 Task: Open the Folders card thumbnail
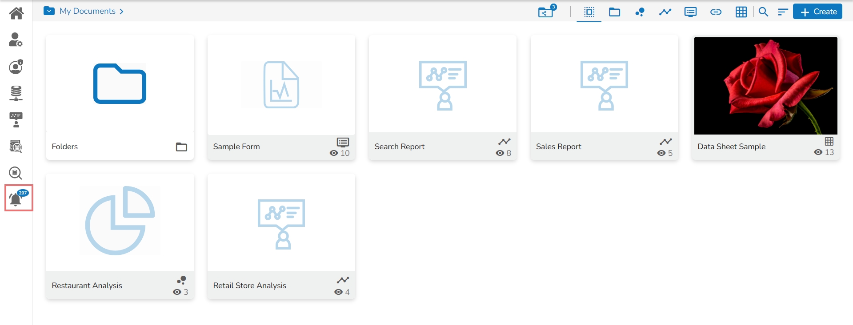pyautogui.click(x=120, y=84)
